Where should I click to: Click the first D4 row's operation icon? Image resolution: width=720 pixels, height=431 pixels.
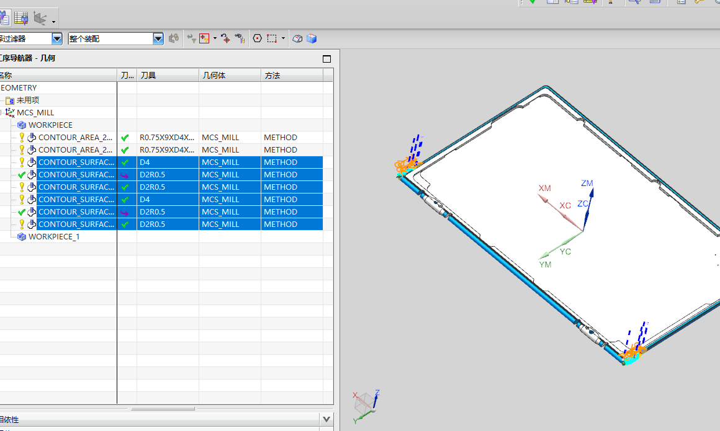click(x=32, y=162)
